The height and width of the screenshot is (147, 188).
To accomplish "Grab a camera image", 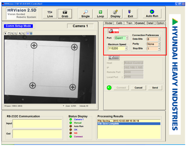I will click(65, 14).
